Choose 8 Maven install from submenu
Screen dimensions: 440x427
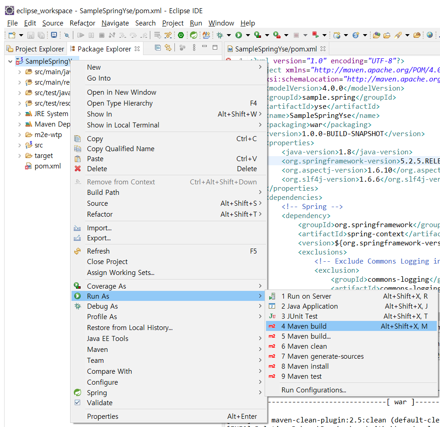tap(351, 366)
